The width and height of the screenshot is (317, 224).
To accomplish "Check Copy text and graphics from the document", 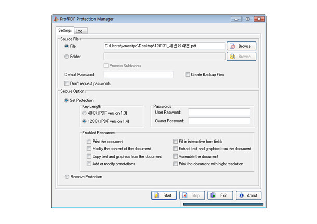I will [89, 156].
